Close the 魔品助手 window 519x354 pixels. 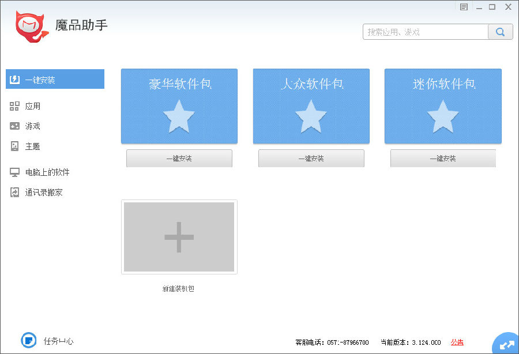(508, 7)
